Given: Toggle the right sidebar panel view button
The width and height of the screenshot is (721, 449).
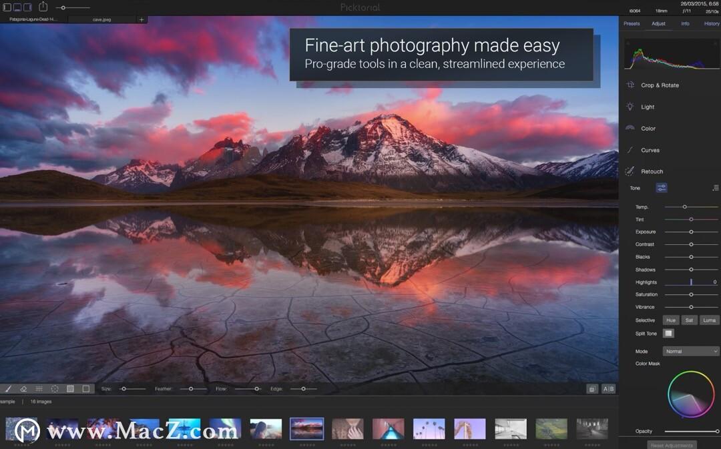Looking at the screenshot, I should click(27, 7).
